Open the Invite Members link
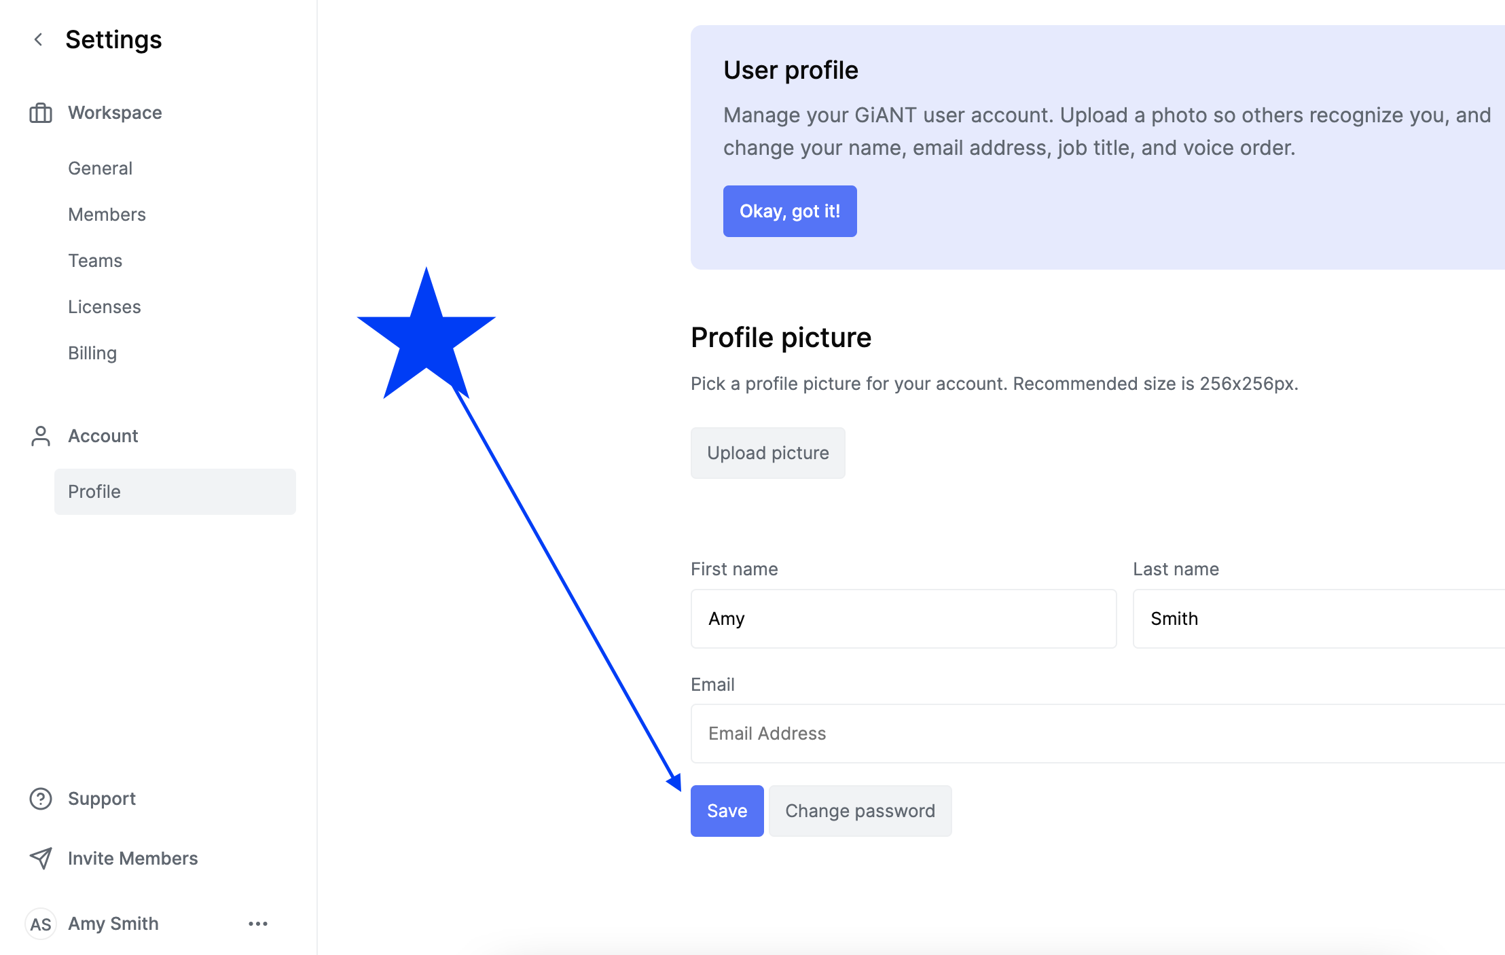Image resolution: width=1505 pixels, height=955 pixels. point(133,859)
